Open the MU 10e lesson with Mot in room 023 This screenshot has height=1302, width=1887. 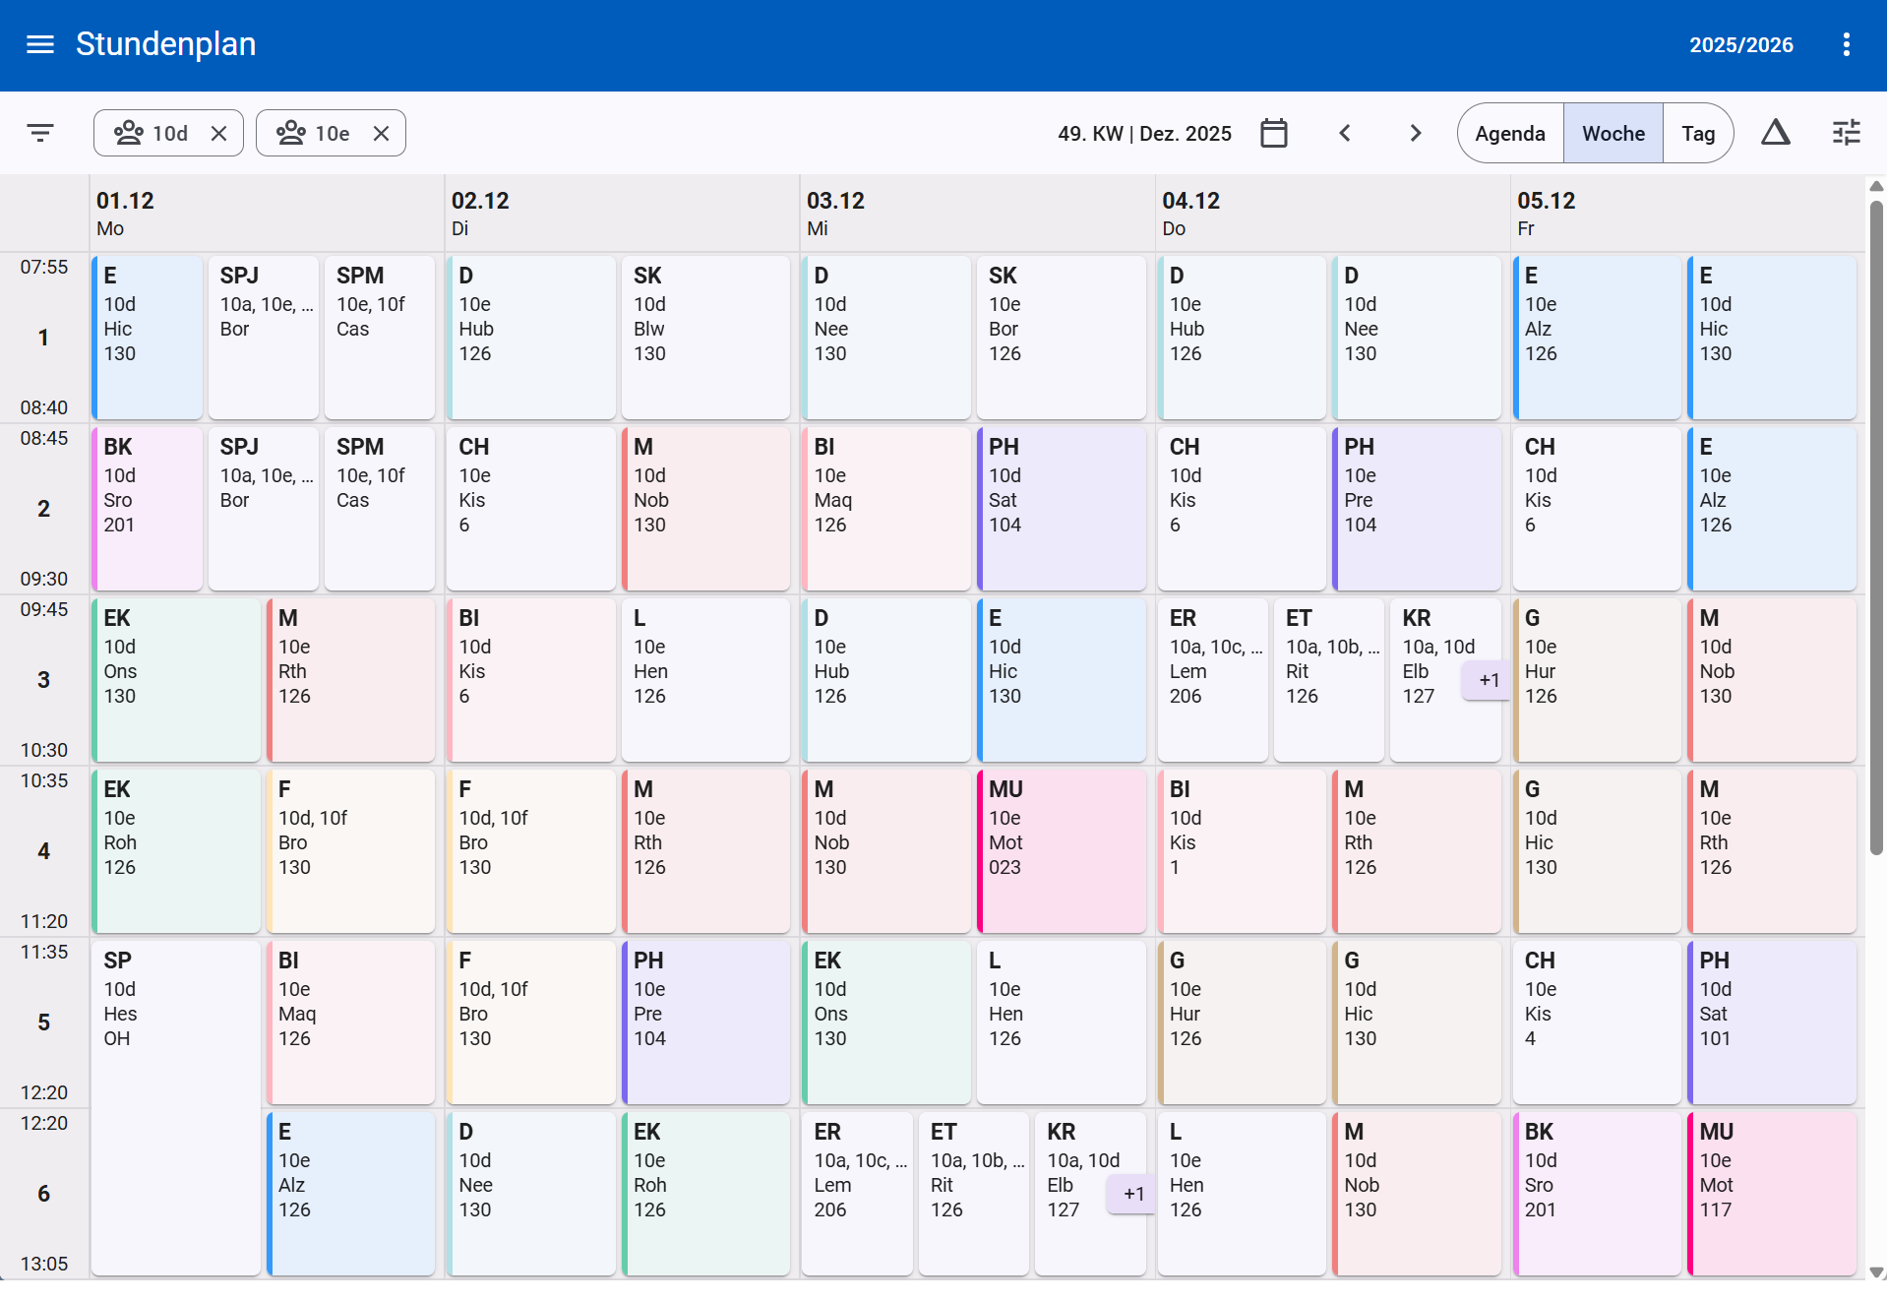click(1061, 851)
